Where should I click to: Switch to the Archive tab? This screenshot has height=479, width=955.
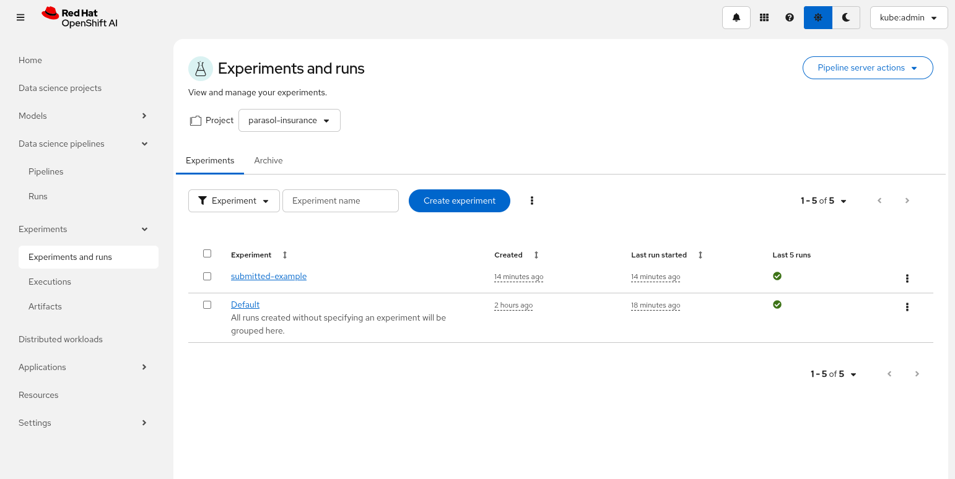point(268,160)
